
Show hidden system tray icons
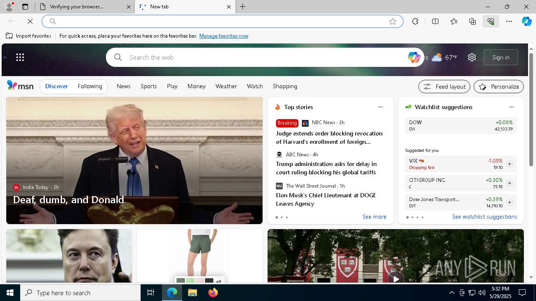(x=452, y=293)
